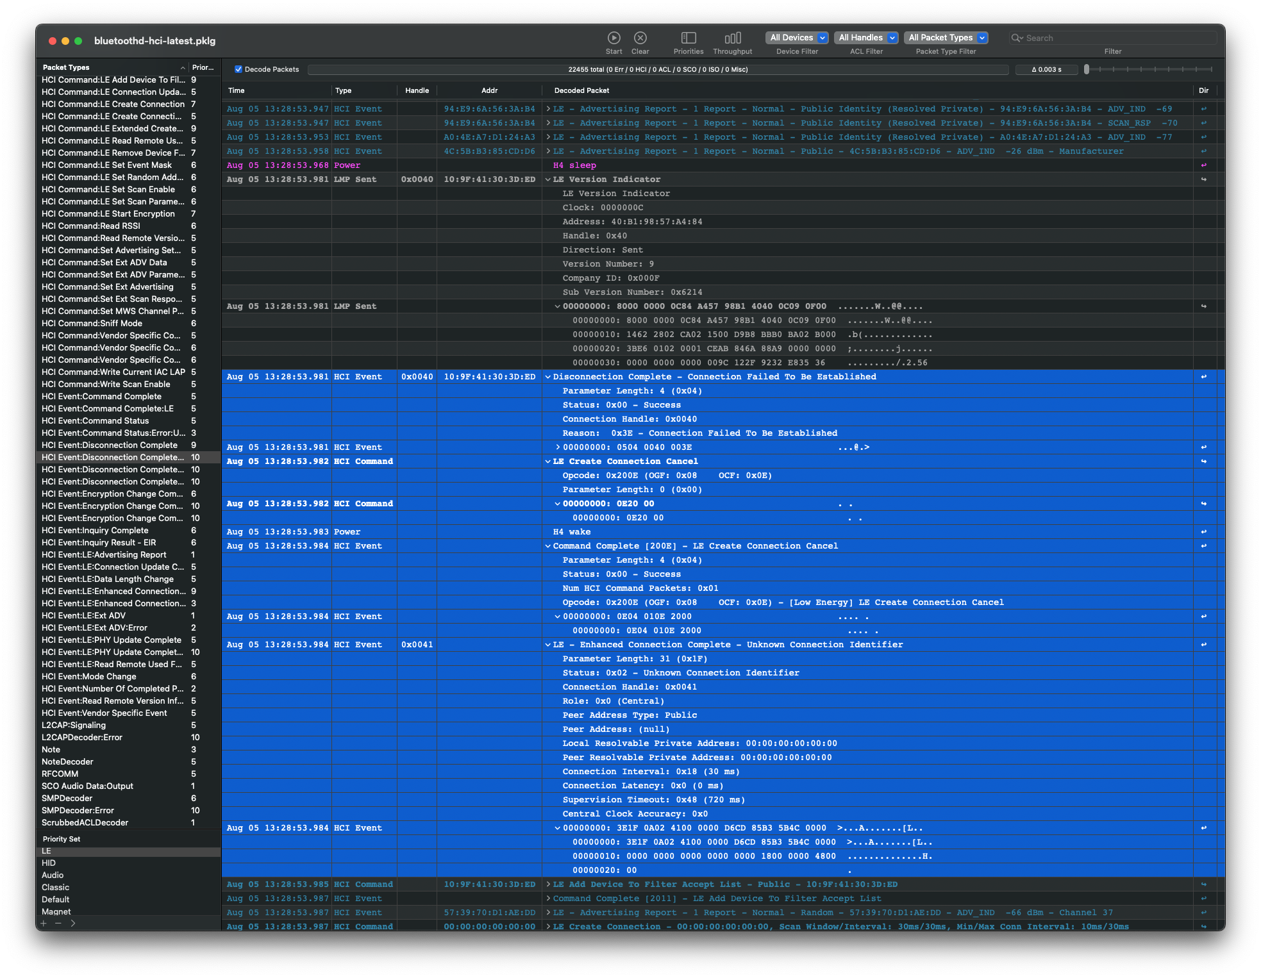Select the HID priority set
1261x978 pixels.
point(49,863)
